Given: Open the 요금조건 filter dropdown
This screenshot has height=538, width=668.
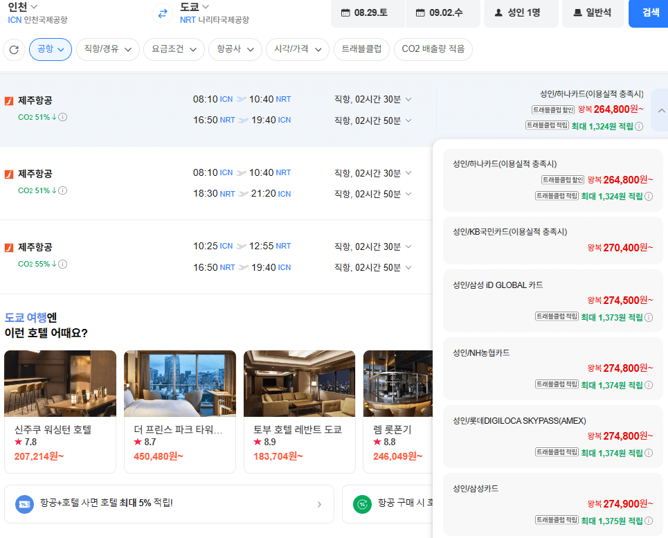Looking at the screenshot, I should tap(174, 49).
